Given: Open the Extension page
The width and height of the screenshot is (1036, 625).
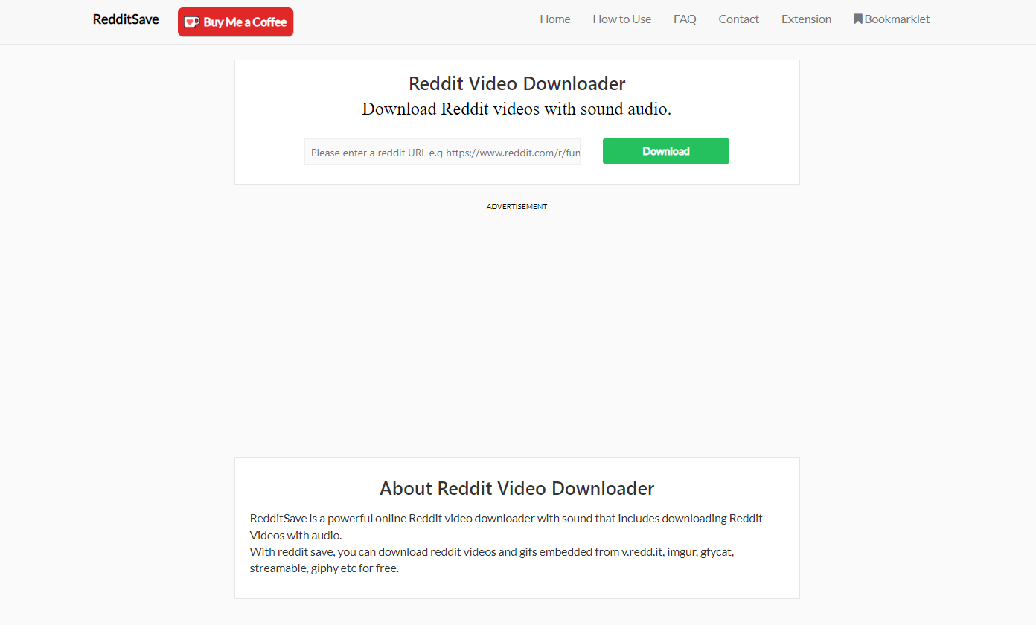Looking at the screenshot, I should pyautogui.click(x=806, y=19).
